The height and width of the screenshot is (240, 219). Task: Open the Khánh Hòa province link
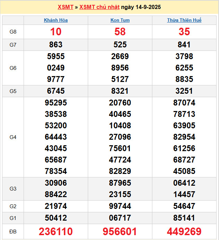56,20
